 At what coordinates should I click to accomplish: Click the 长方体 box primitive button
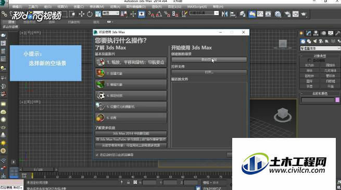pyautogui.click(x=309, y=65)
